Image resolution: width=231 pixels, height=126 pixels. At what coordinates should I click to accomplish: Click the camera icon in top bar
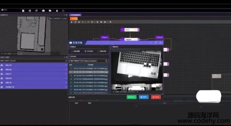43,11
